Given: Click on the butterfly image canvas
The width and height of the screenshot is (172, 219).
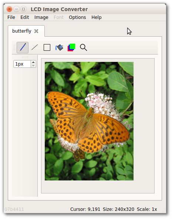Looking at the screenshot, I should pyautogui.click(x=89, y=121).
